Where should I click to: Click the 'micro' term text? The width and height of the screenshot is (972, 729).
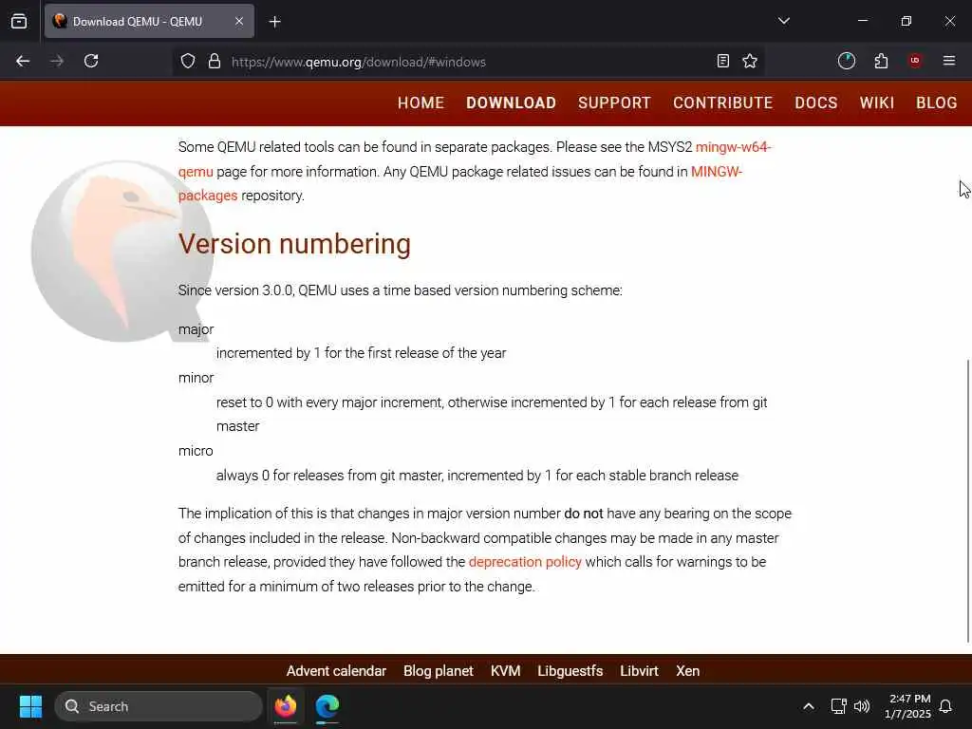click(x=196, y=451)
